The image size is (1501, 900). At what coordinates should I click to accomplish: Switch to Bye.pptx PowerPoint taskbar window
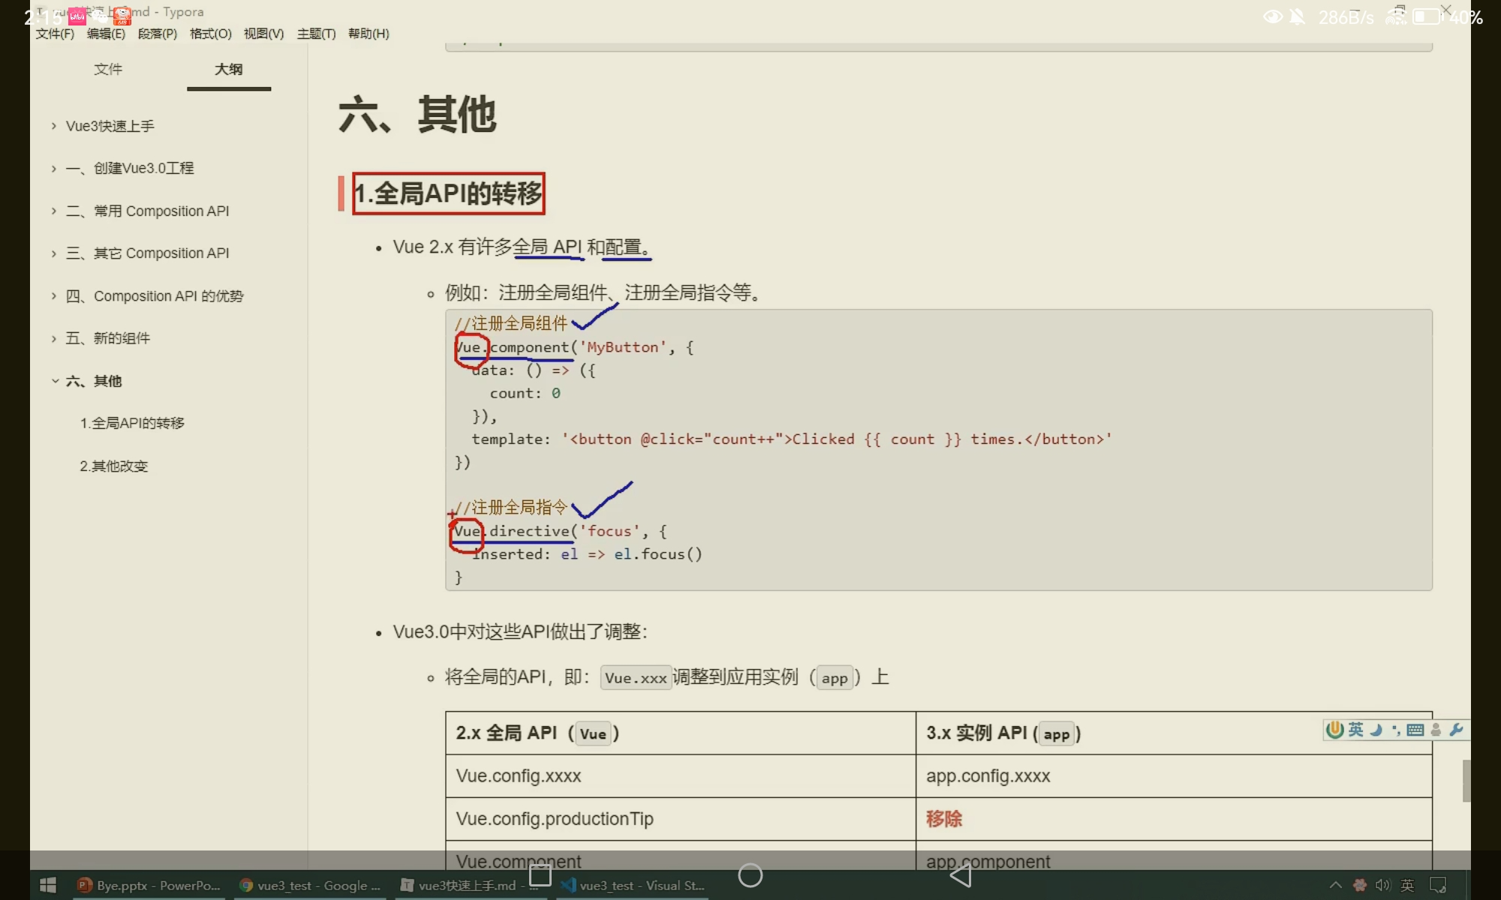click(148, 886)
